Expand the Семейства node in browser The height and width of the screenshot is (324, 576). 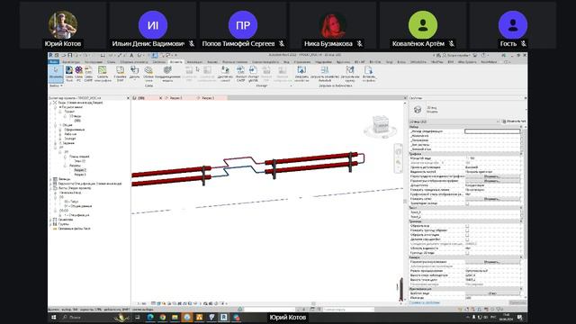50,220
